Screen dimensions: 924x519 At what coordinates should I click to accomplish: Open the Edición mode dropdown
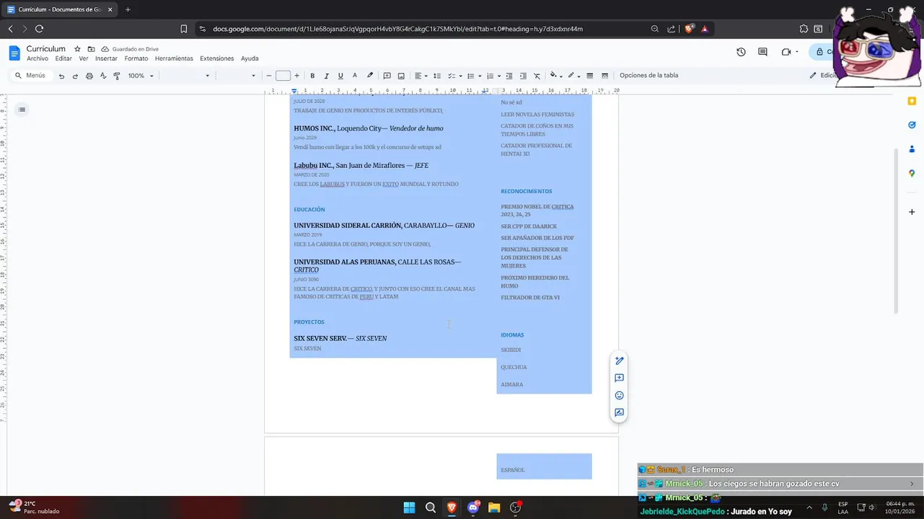[822, 75]
